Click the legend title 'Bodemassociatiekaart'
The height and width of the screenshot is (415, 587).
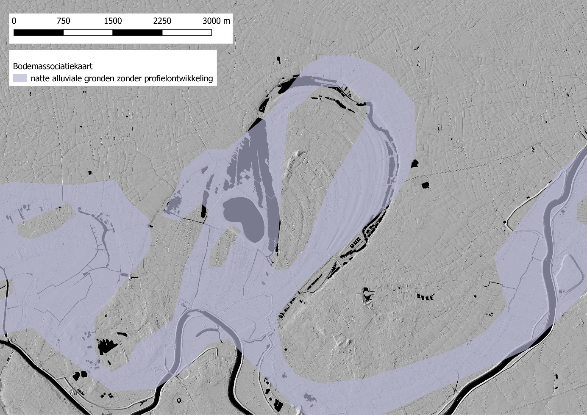[53, 66]
